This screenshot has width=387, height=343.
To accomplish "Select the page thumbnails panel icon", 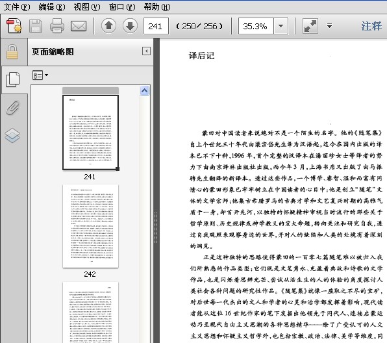I will (x=12, y=79).
